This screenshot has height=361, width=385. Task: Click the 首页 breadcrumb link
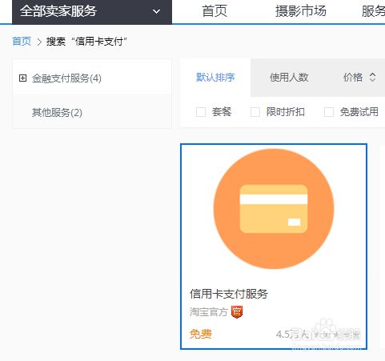[22, 42]
